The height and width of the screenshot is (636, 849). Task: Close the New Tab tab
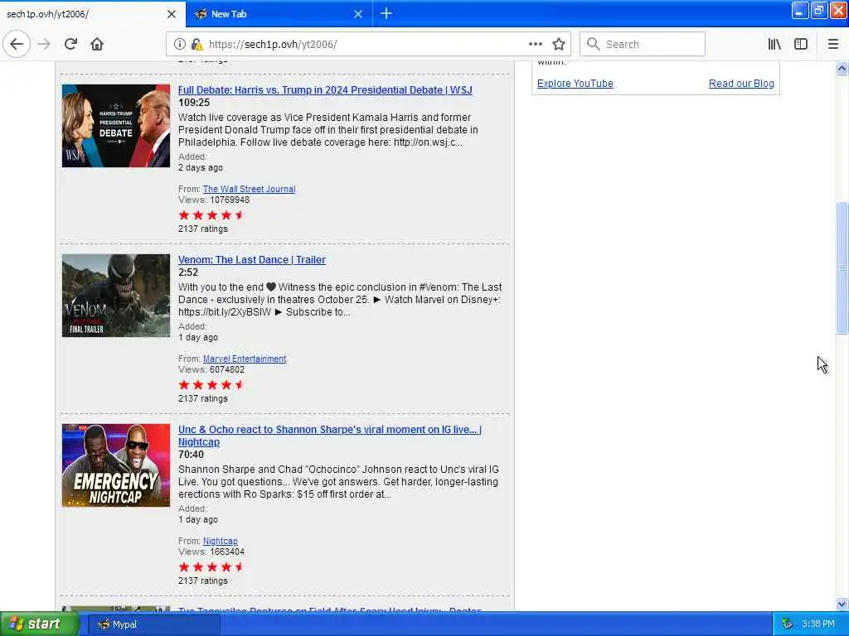[x=358, y=14]
